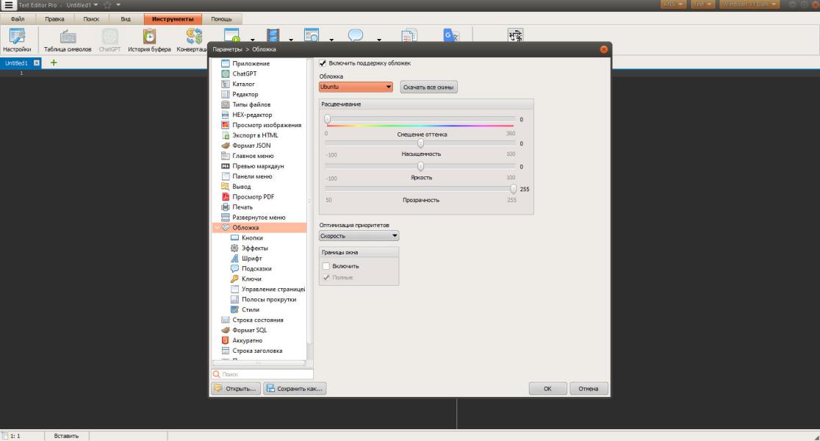Open История буфера clipboard history icon

[x=149, y=40]
